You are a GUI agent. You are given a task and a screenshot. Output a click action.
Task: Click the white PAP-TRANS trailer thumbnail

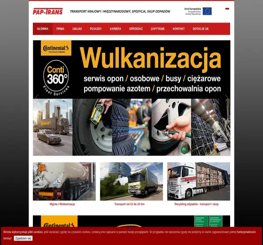point(199,182)
